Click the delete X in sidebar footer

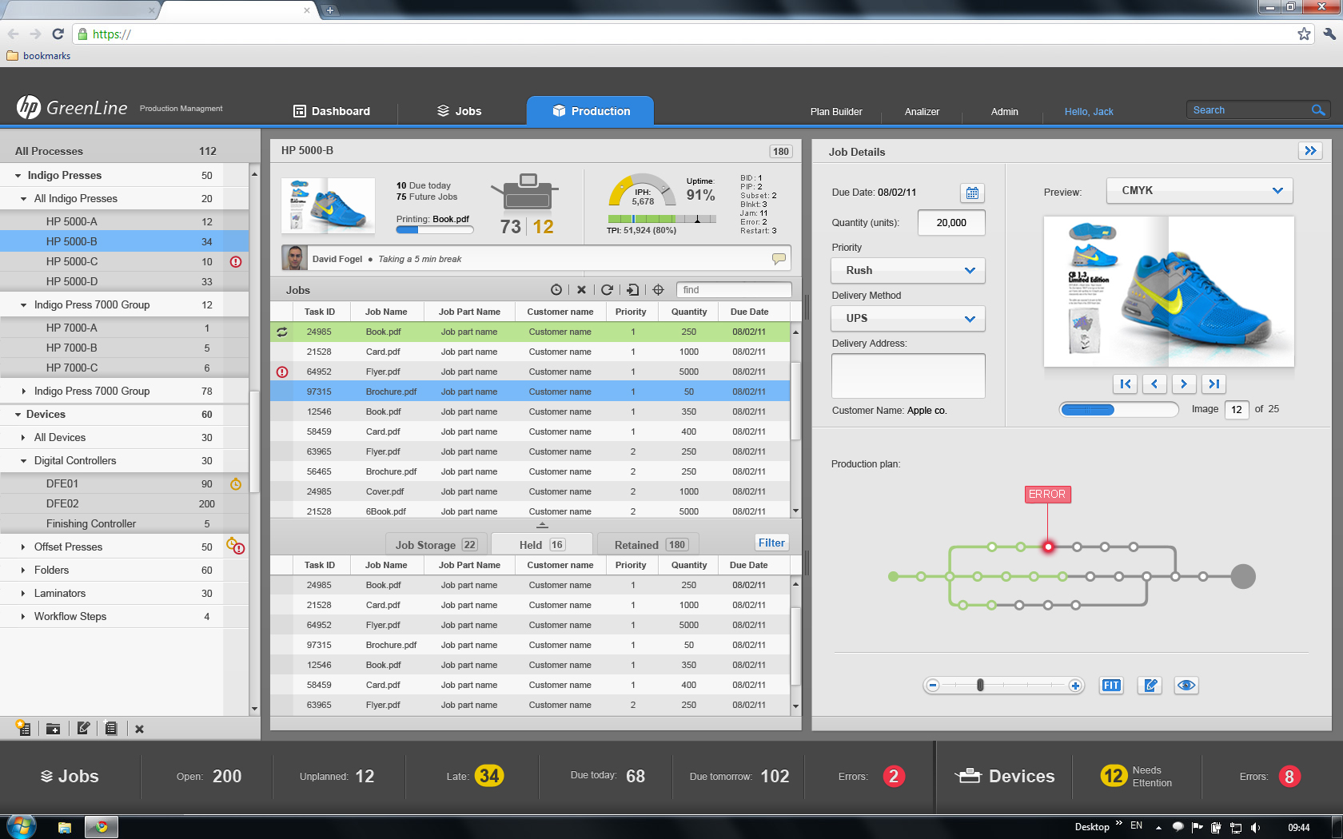(139, 729)
